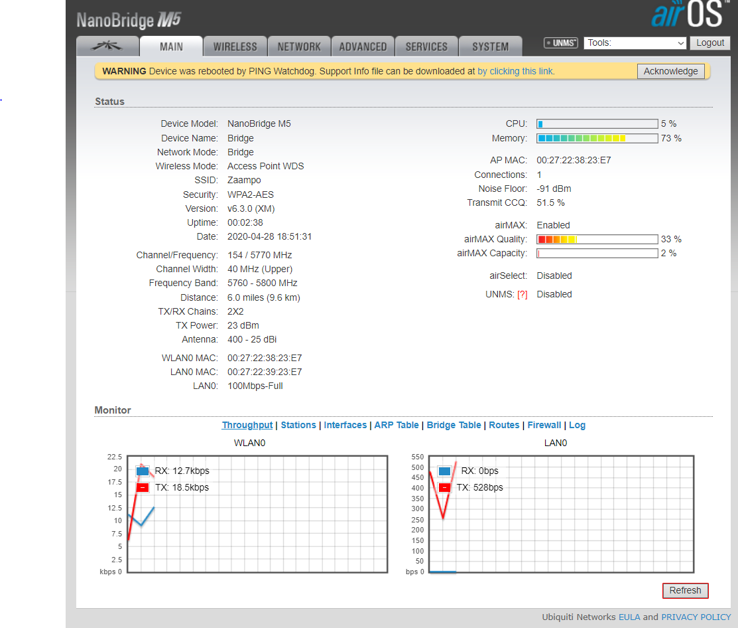Click the Noise Floor value -91 dBm

(x=554, y=189)
